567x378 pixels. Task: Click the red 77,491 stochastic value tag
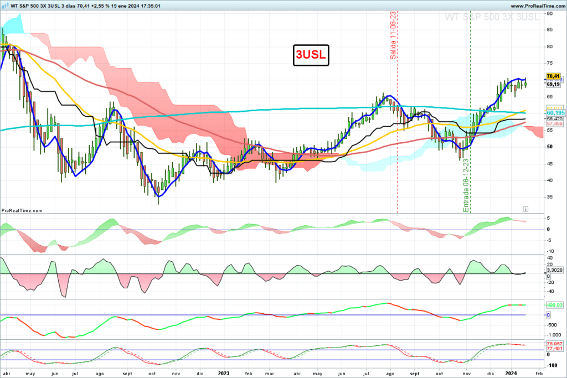(x=554, y=349)
